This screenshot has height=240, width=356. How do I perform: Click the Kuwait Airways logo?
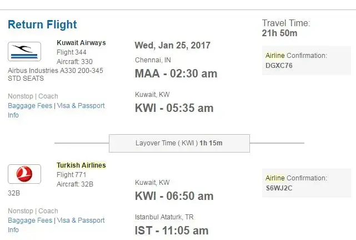[24, 52]
